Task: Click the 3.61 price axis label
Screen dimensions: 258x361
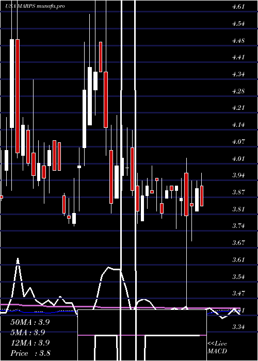Action: 238,260
